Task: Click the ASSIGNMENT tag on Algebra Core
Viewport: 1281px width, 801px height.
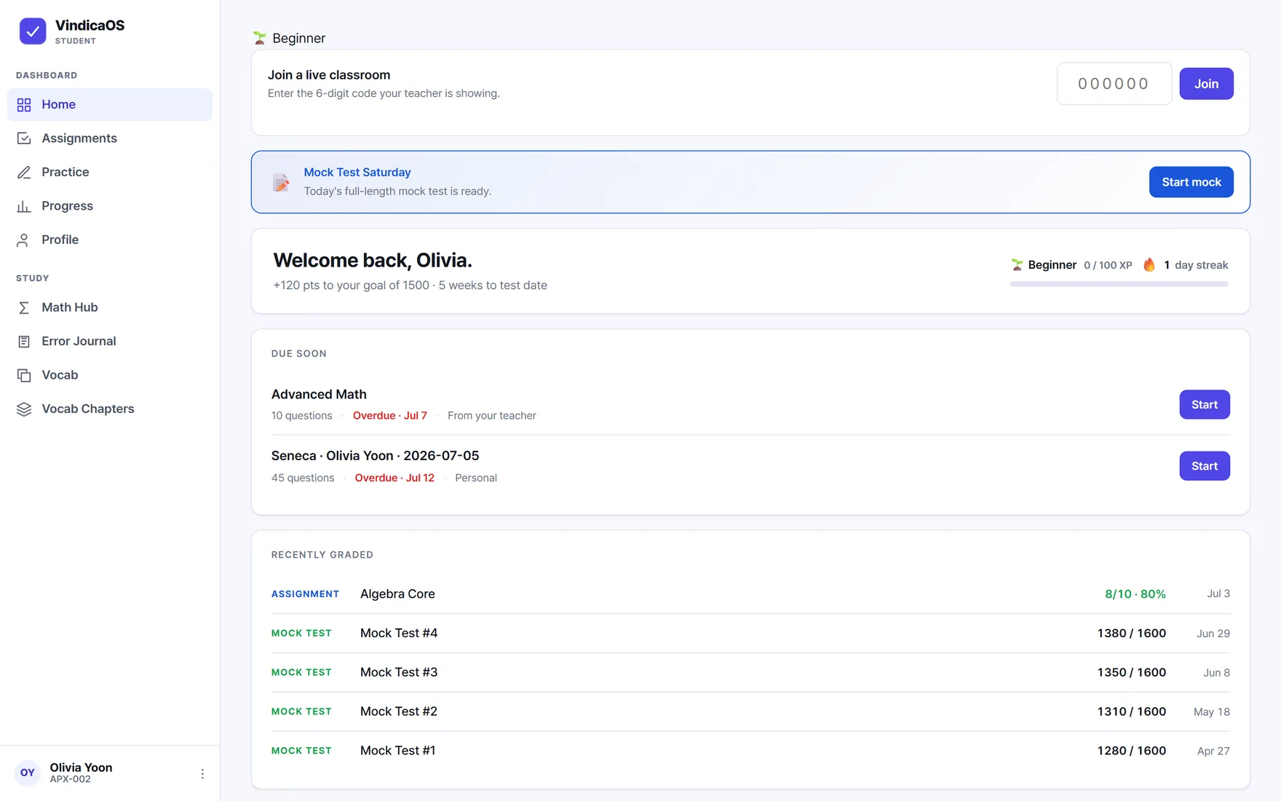Action: pos(305,594)
